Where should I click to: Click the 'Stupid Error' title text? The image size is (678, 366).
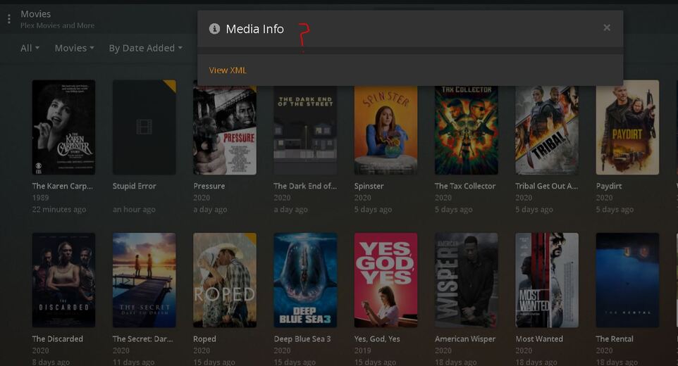click(x=134, y=186)
